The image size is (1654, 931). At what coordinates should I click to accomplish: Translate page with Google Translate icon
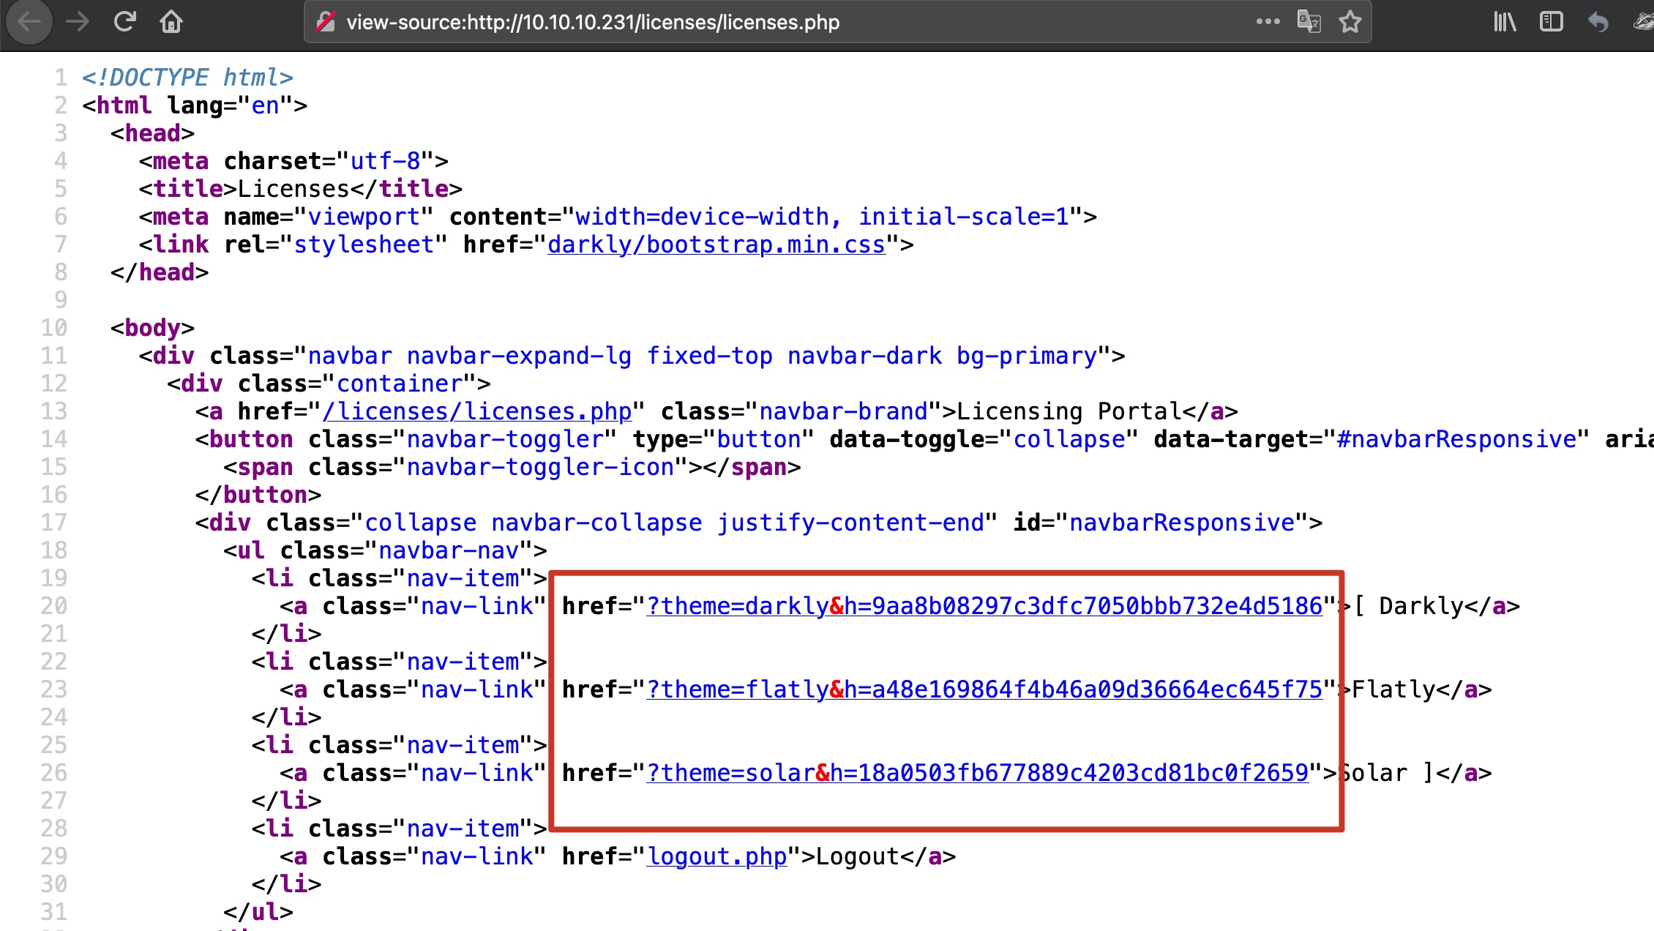coord(1309,22)
